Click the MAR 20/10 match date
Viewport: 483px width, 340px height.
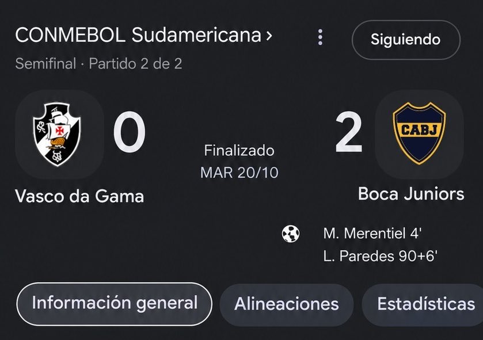[239, 173]
